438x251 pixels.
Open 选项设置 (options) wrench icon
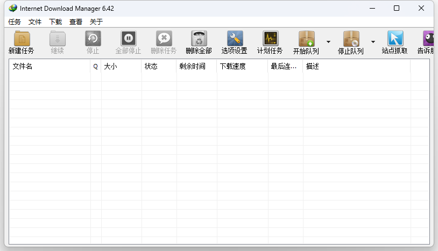click(x=235, y=39)
